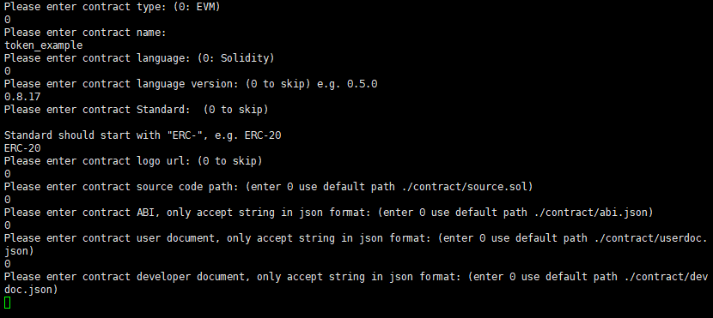Click the 'ERC-20' answer line
This screenshot has height=318, width=713.
click(22, 148)
